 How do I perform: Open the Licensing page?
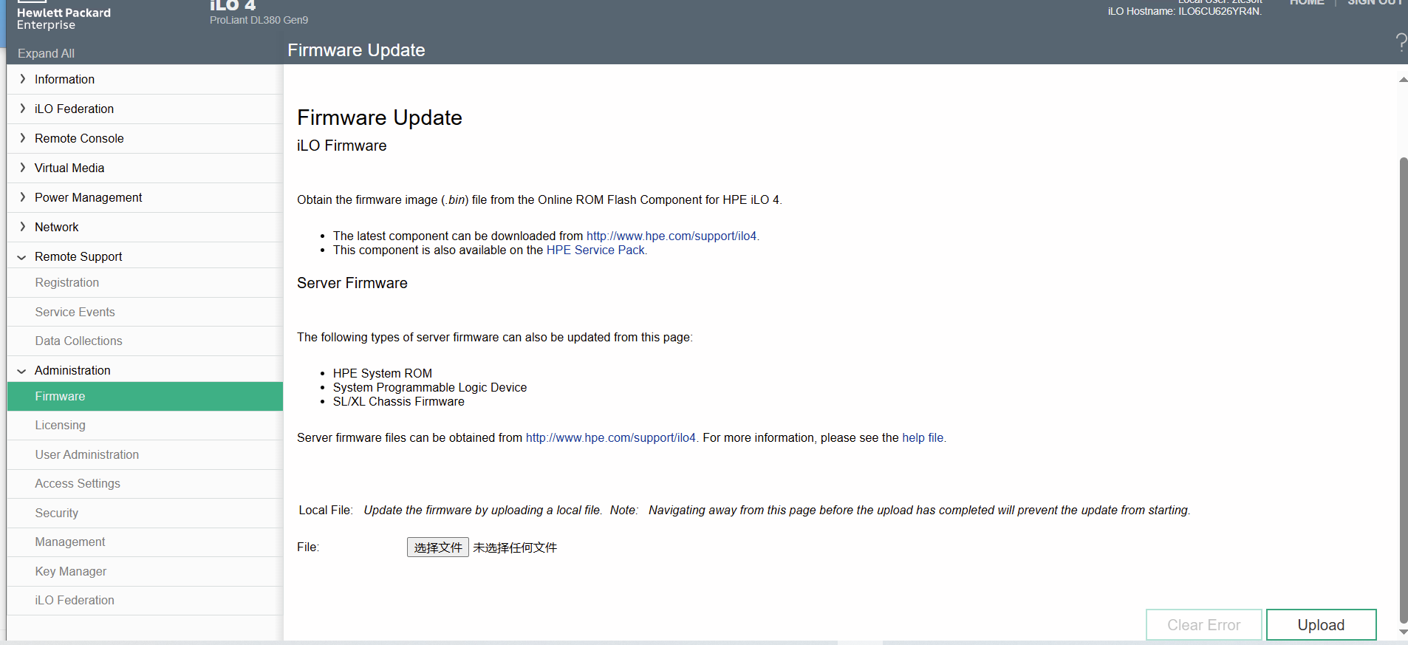tap(60, 426)
